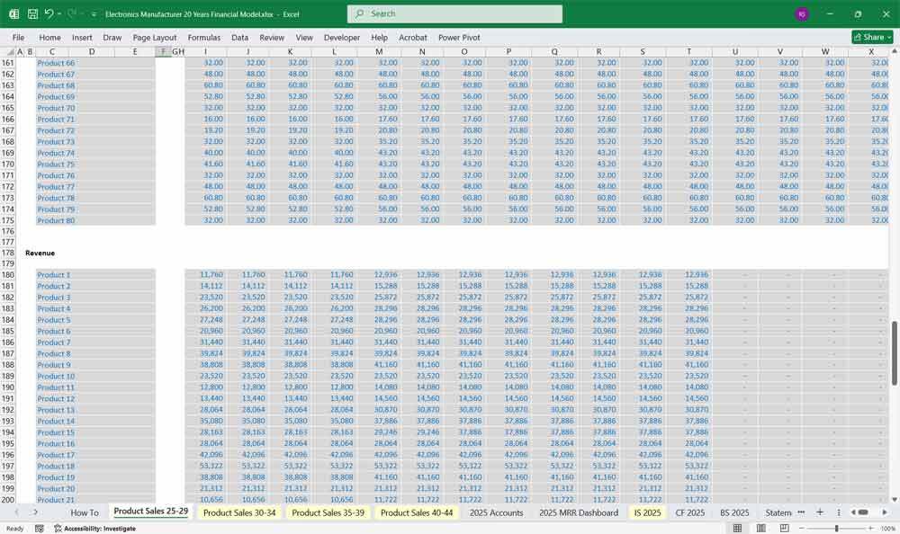Switch to Page Layout view icon
900x534 pixels.
(760, 528)
